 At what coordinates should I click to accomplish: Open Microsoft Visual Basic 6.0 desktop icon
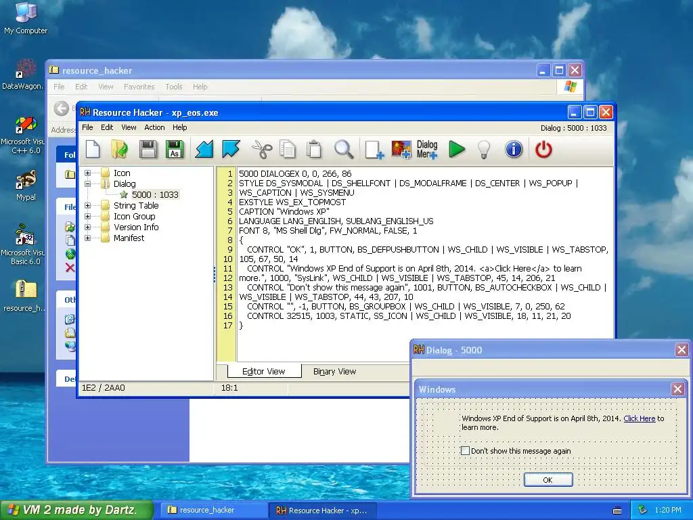pos(24,244)
